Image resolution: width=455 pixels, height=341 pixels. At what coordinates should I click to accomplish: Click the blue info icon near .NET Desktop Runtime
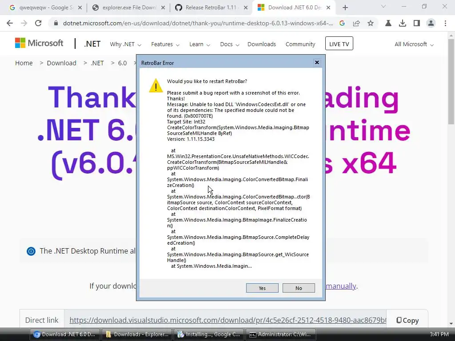tap(31, 251)
